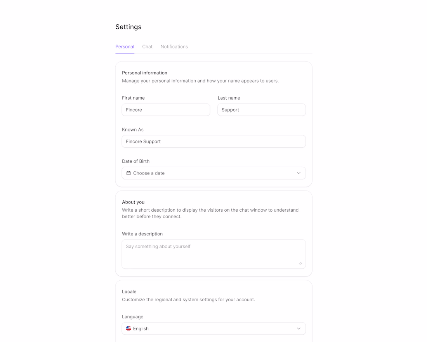
Task: Click the First name field containing Fincore
Action: [166, 110]
